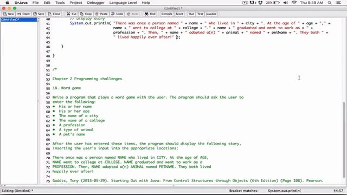Open the Apple menu
The width and height of the screenshot is (347, 195).
point(7,3)
